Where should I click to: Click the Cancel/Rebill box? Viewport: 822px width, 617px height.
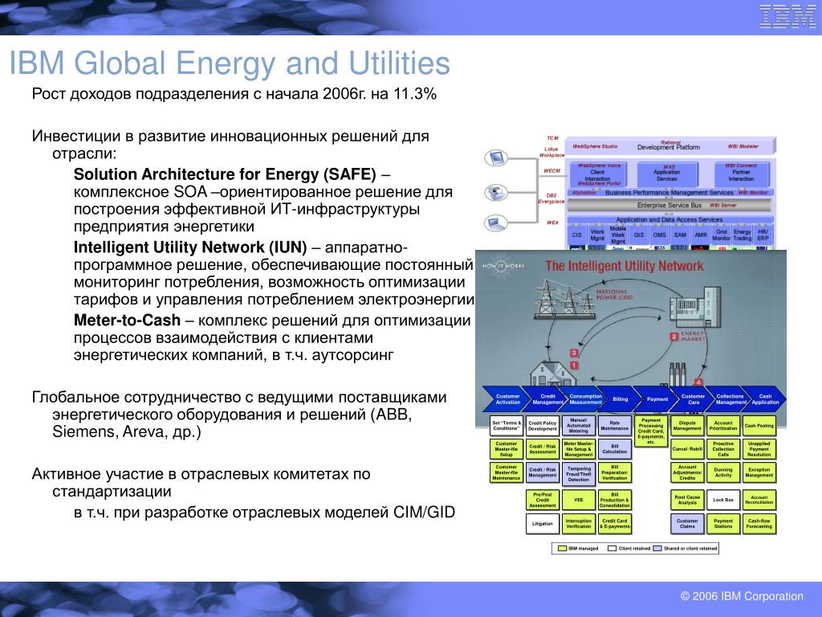[687, 449]
